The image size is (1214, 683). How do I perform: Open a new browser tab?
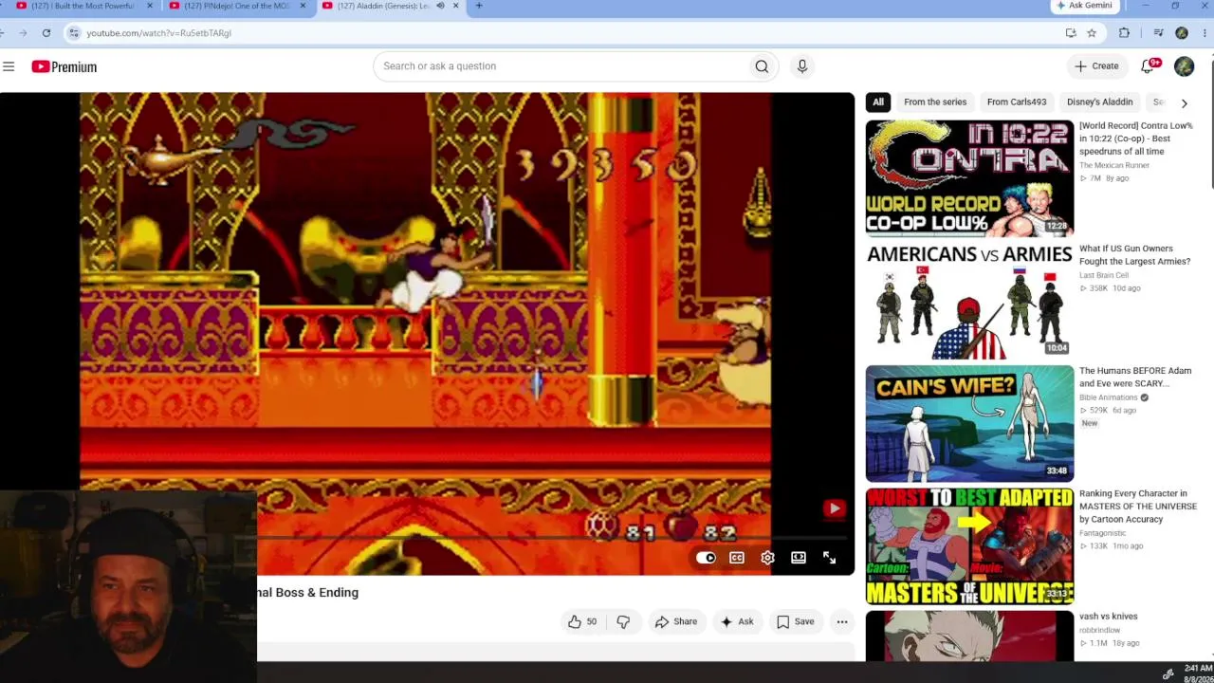point(479,6)
